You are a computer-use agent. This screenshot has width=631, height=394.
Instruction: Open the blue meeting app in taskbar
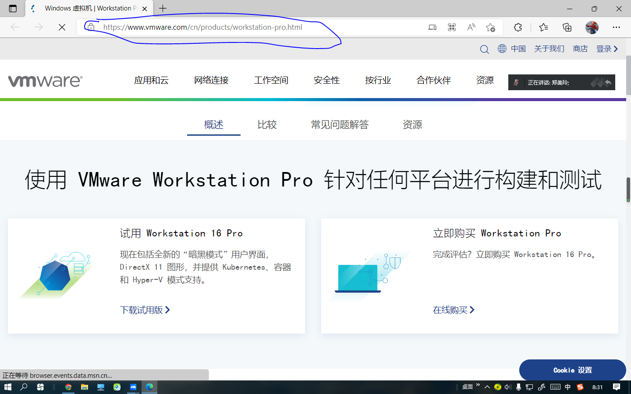click(133, 387)
